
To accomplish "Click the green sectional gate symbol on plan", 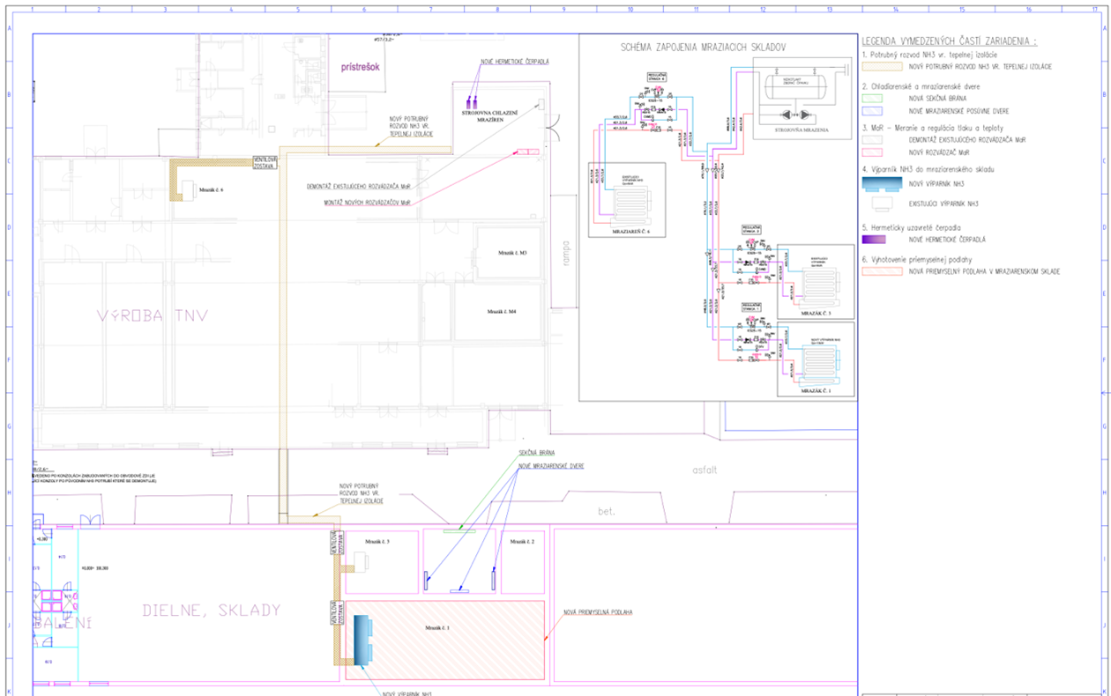I will (x=459, y=530).
